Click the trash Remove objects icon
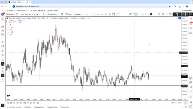193x109 pixels. point(3,81)
